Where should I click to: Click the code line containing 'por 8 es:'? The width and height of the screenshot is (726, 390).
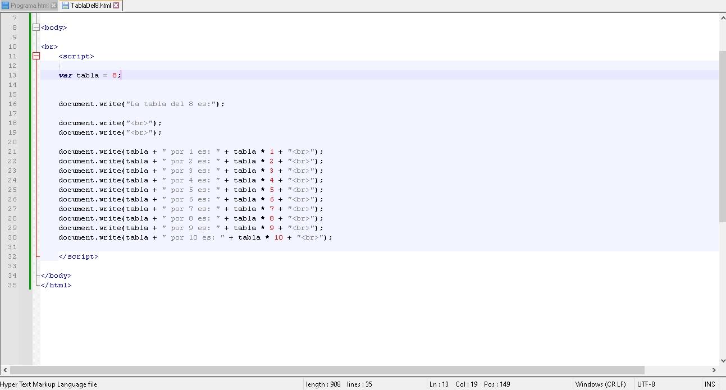tap(191, 218)
